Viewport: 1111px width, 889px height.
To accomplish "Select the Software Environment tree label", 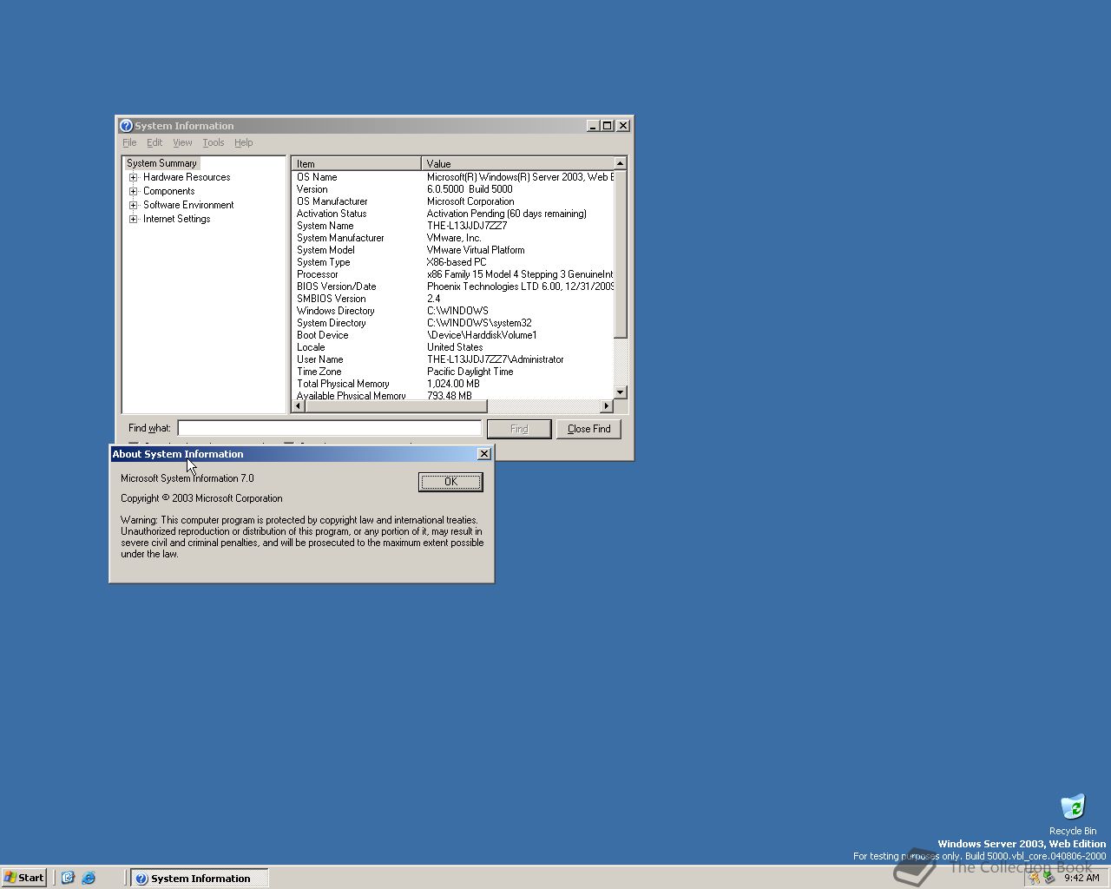I will pos(188,205).
